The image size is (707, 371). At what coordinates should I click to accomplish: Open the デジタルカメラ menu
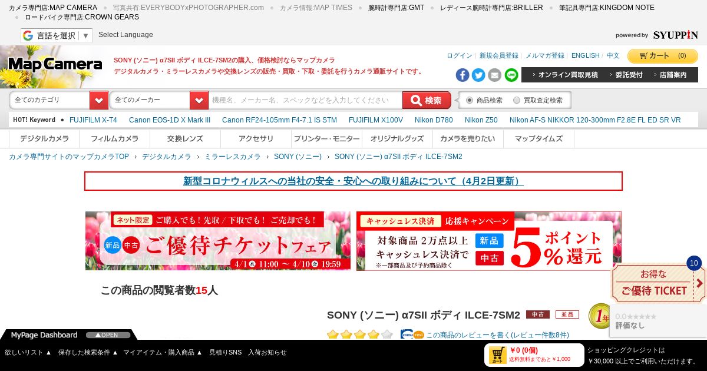[44, 139]
